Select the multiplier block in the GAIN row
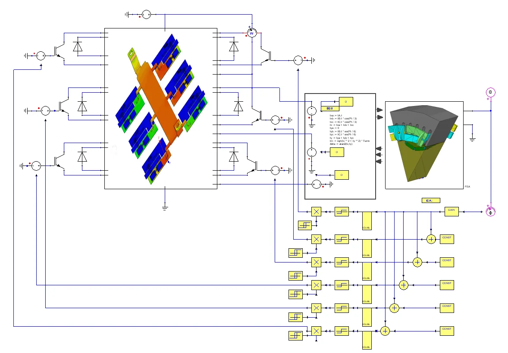 point(316,212)
